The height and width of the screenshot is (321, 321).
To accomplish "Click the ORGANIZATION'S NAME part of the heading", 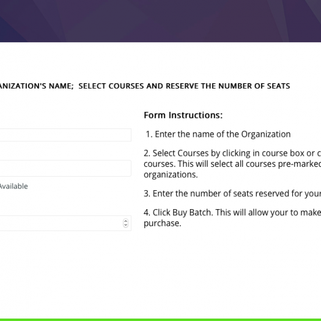I will (37, 86).
